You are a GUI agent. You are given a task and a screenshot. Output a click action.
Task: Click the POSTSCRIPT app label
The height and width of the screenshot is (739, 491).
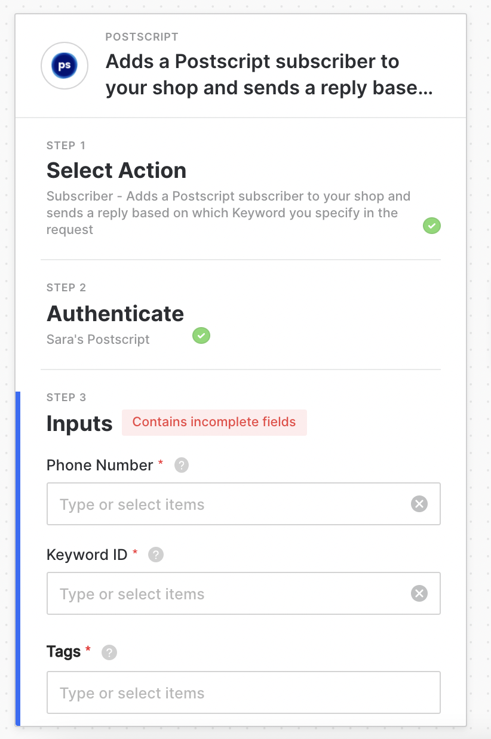[x=142, y=37]
